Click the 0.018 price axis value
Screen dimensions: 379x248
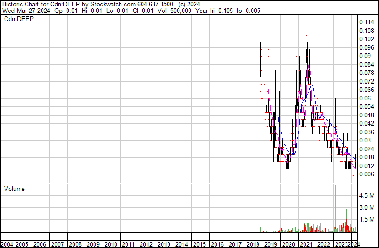(x=367, y=158)
